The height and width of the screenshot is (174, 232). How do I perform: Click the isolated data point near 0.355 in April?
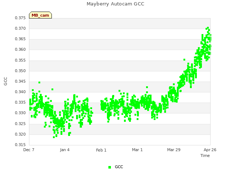[184, 59]
